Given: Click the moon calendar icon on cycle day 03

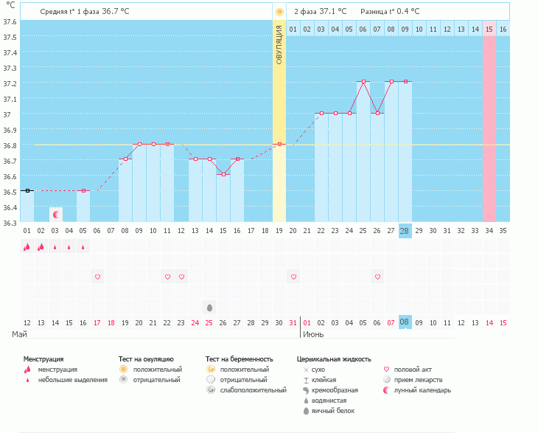Looking at the screenshot, I should coord(55,214).
